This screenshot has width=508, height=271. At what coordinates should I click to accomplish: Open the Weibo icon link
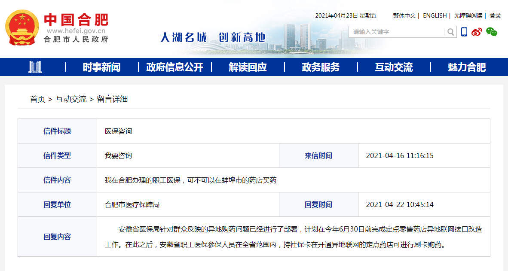point(477,32)
